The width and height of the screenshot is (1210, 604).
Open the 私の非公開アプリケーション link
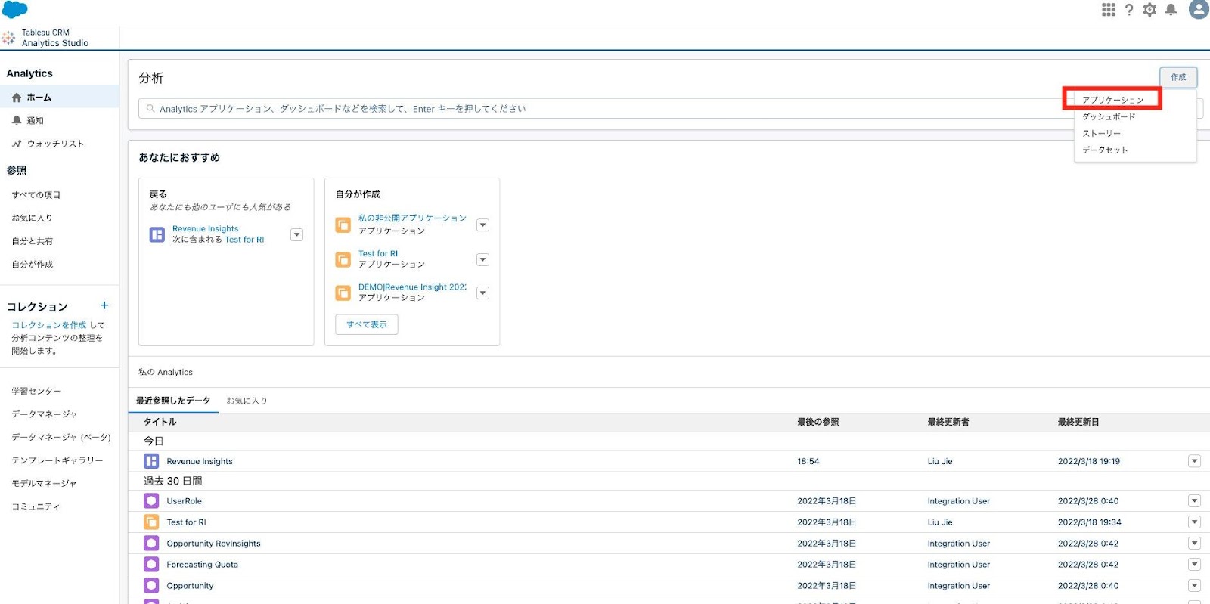[x=412, y=218]
